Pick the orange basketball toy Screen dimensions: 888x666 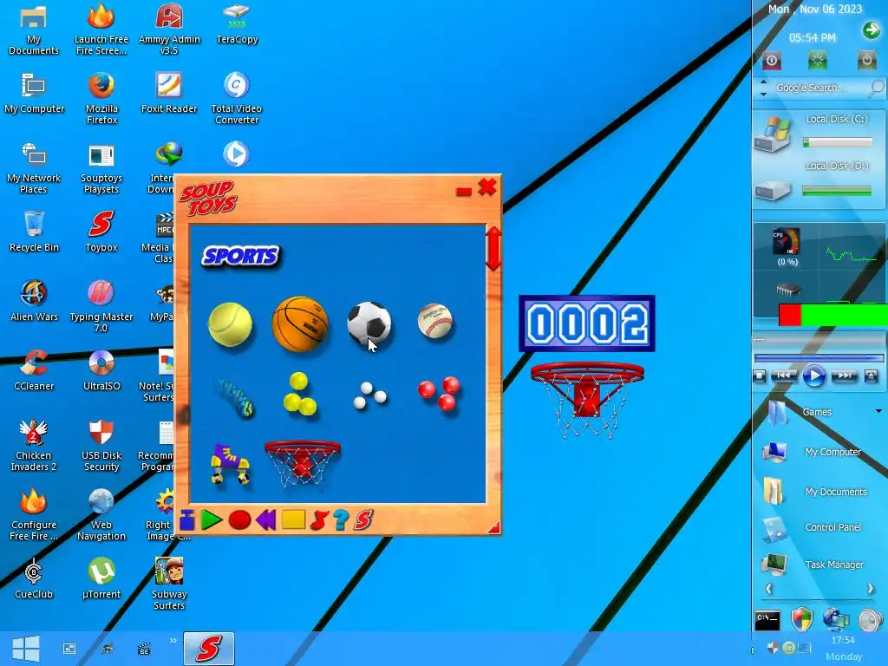(x=300, y=323)
